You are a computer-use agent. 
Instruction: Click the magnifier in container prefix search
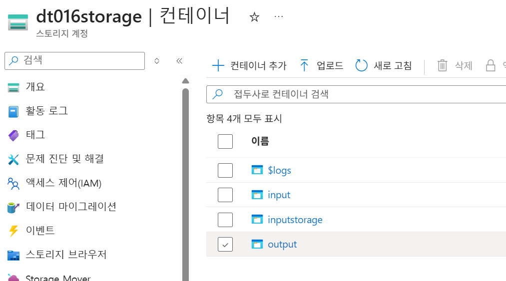click(217, 94)
